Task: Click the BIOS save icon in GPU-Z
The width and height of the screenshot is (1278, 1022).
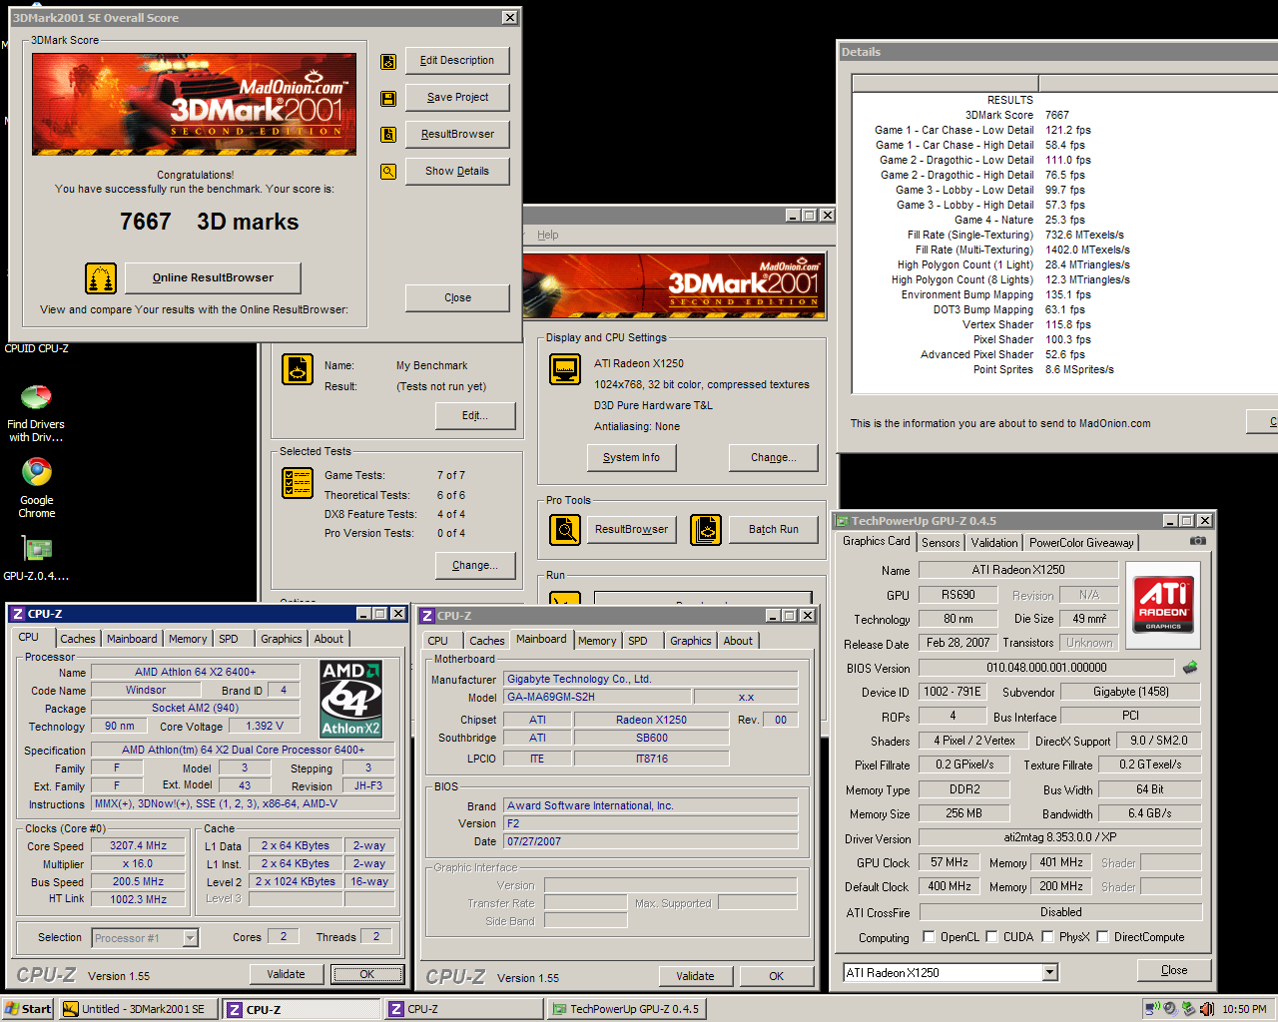Action: click(x=1190, y=667)
